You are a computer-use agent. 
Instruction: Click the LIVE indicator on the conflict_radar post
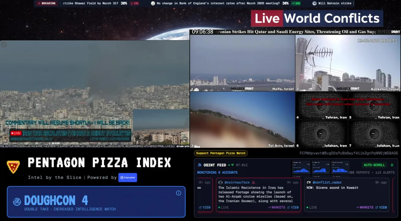click(312, 207)
